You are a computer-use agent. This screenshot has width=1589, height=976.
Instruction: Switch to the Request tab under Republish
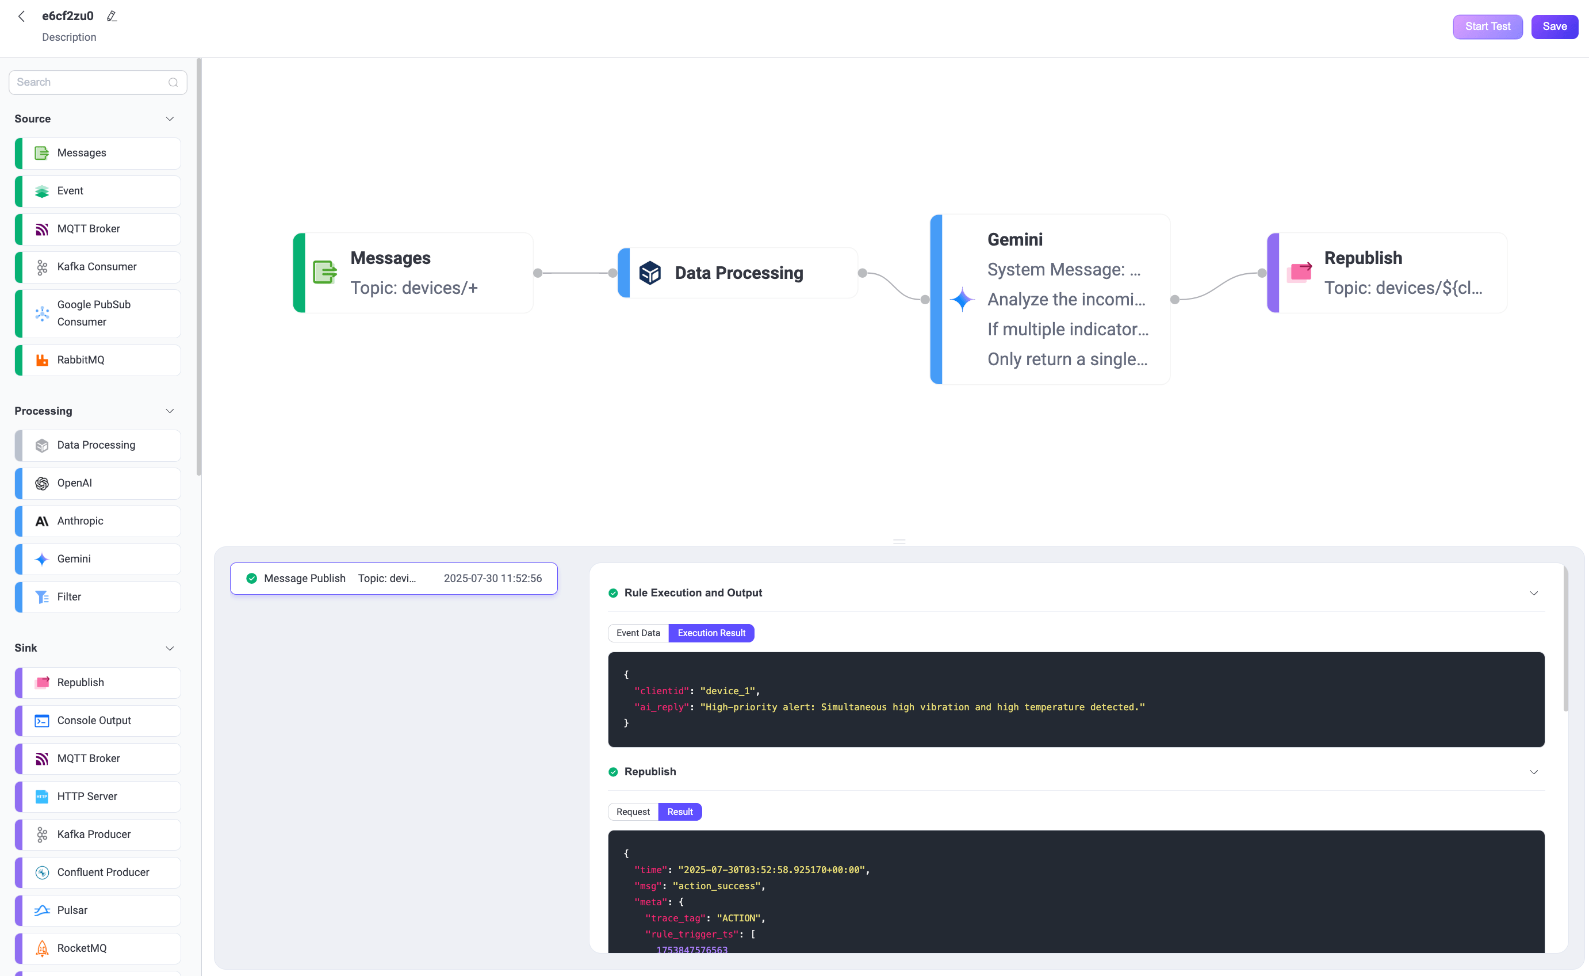click(633, 812)
